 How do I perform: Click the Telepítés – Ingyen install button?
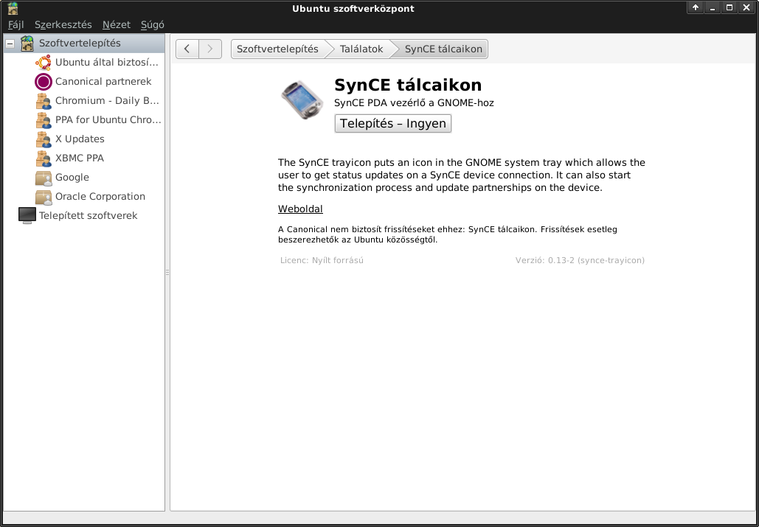click(393, 123)
